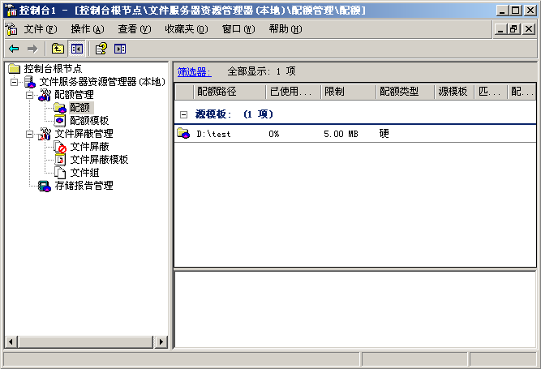The height and width of the screenshot is (369, 541).
Task: Toggle the Show/Hide console tree icon
Action: coord(76,49)
